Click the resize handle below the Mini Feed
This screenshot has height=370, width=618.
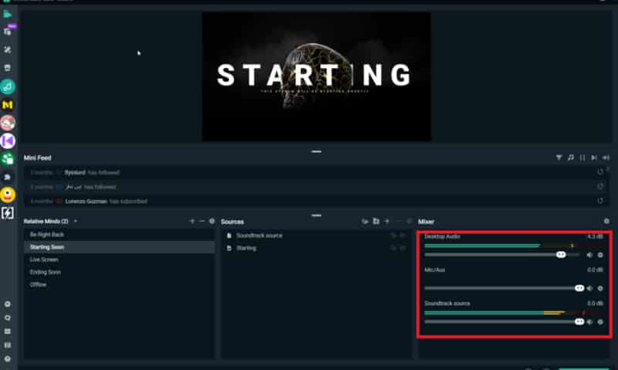[316, 216]
